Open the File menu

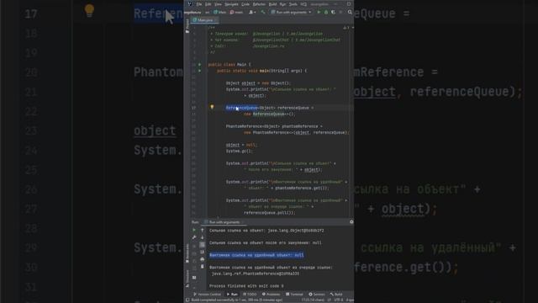click(x=199, y=4)
